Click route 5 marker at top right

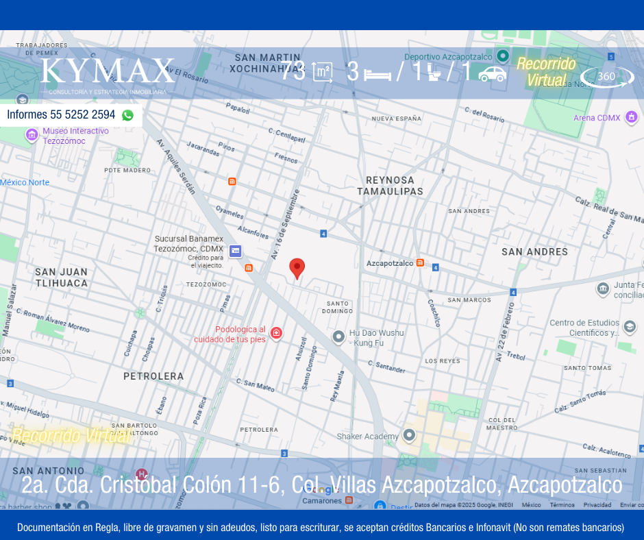pyautogui.click(x=611, y=57)
